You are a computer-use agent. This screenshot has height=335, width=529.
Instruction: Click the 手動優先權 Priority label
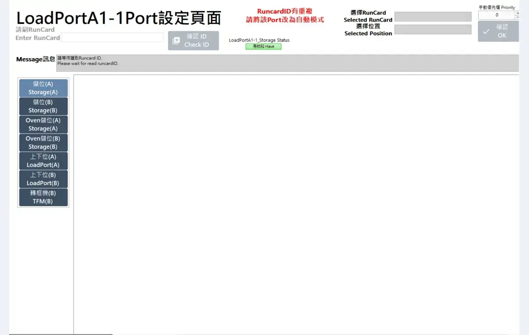coord(497,7)
